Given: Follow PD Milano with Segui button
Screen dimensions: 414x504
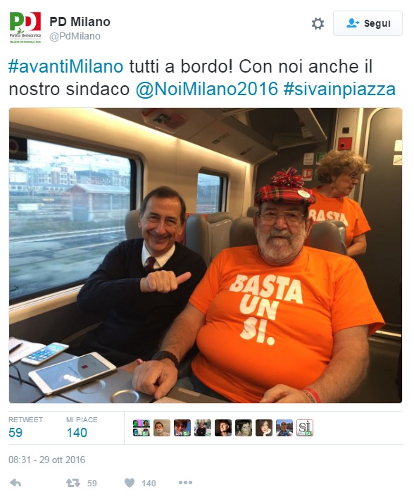Looking at the screenshot, I should coord(368,23).
